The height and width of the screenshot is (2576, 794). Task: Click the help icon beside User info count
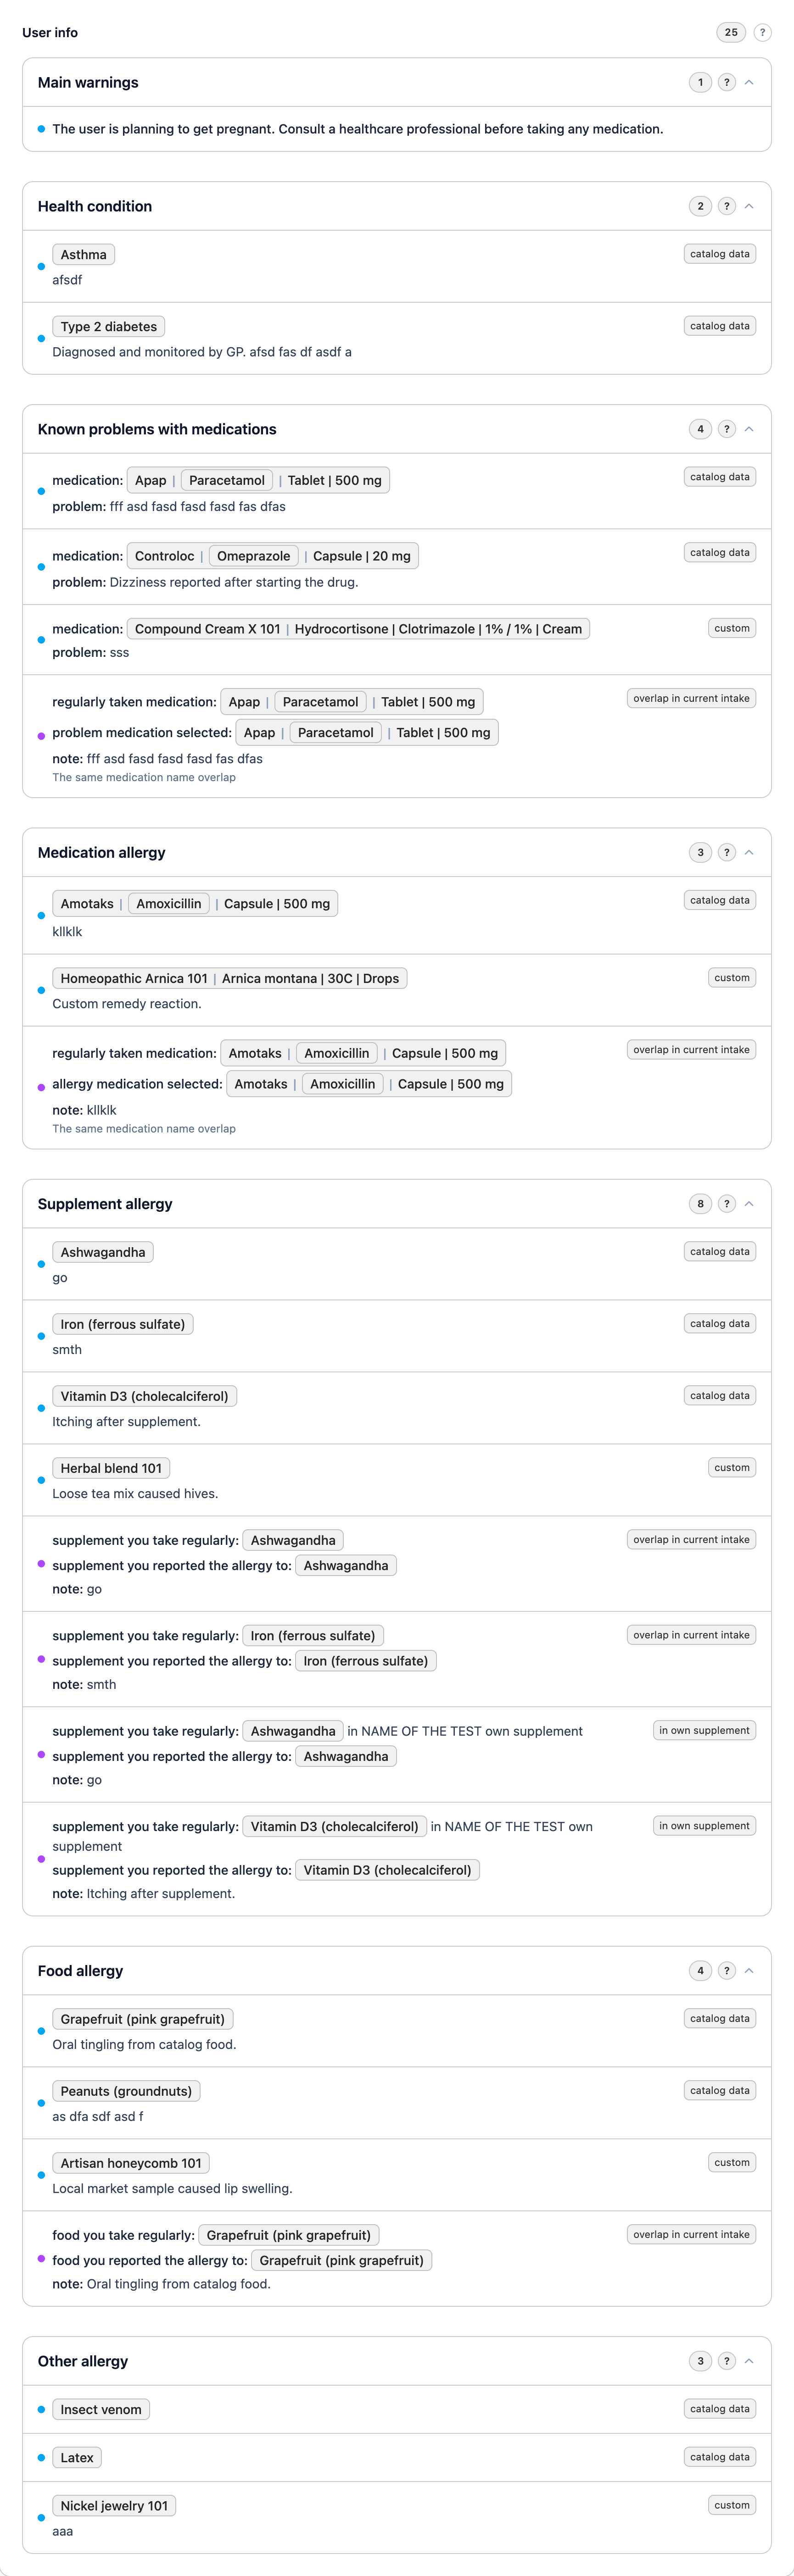coord(762,32)
